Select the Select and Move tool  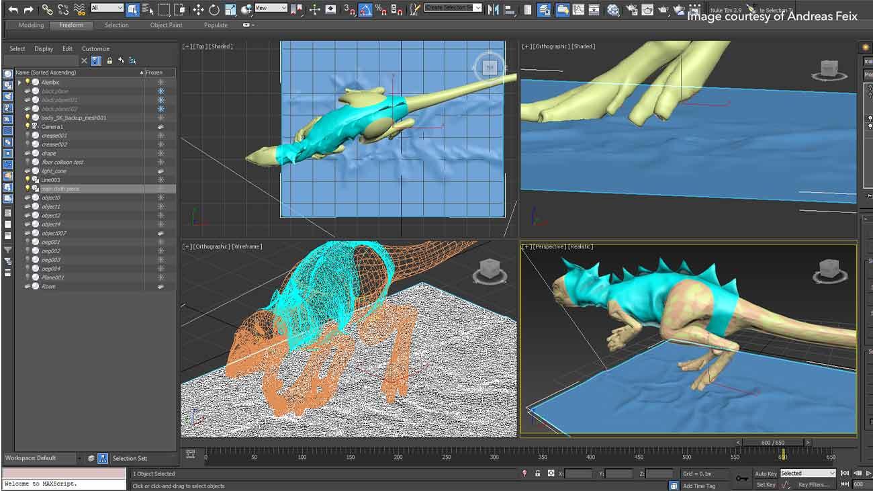pyautogui.click(x=198, y=9)
